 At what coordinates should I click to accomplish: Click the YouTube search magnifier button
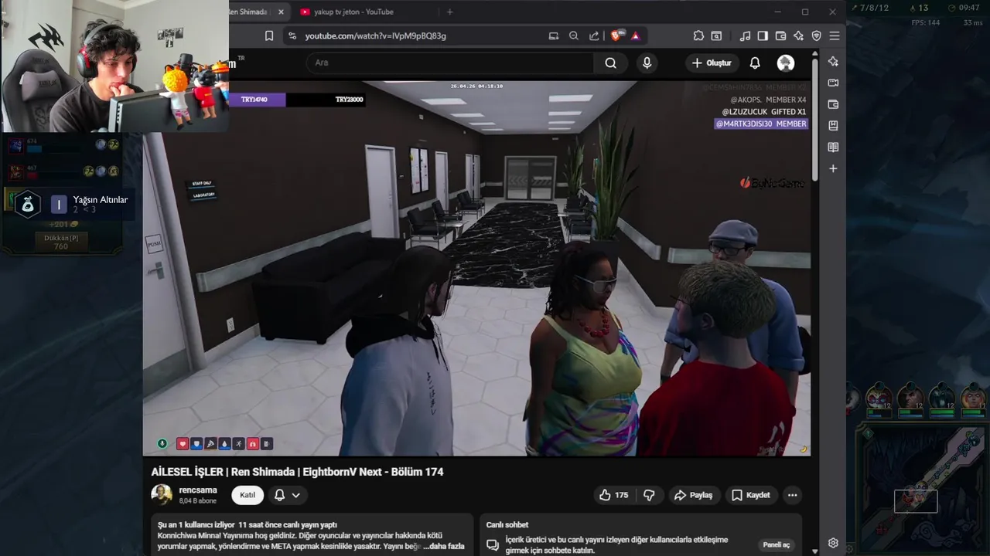[611, 63]
